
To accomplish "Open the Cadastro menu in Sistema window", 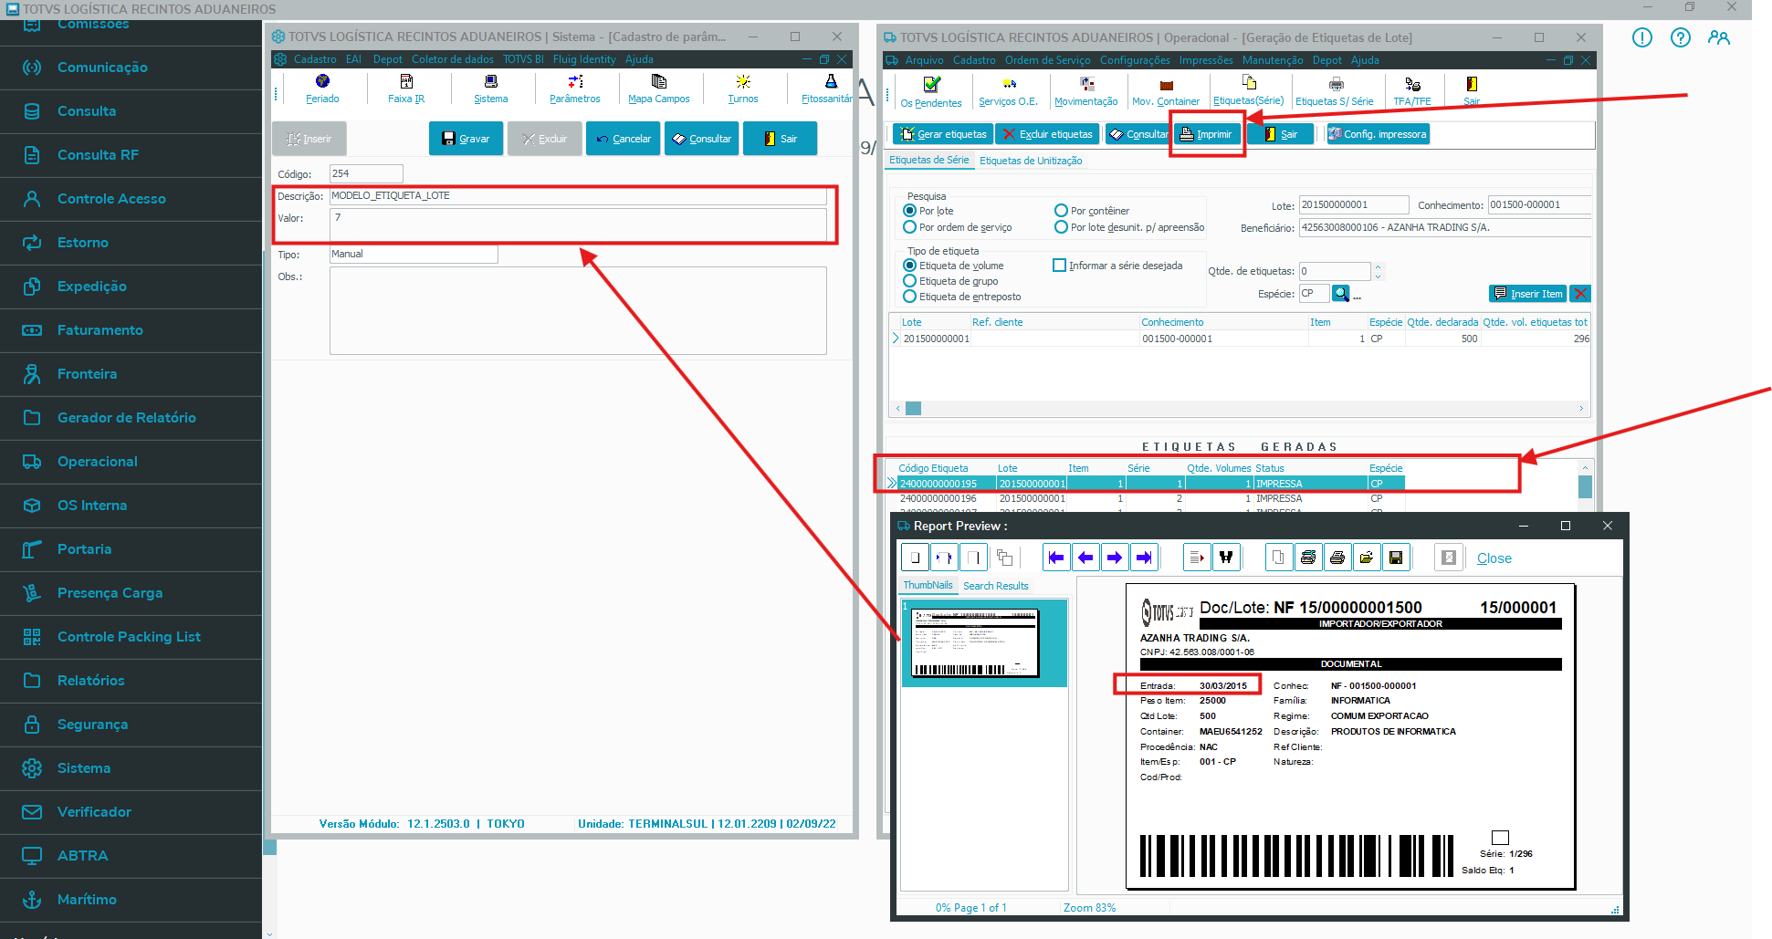I will 315,59.
